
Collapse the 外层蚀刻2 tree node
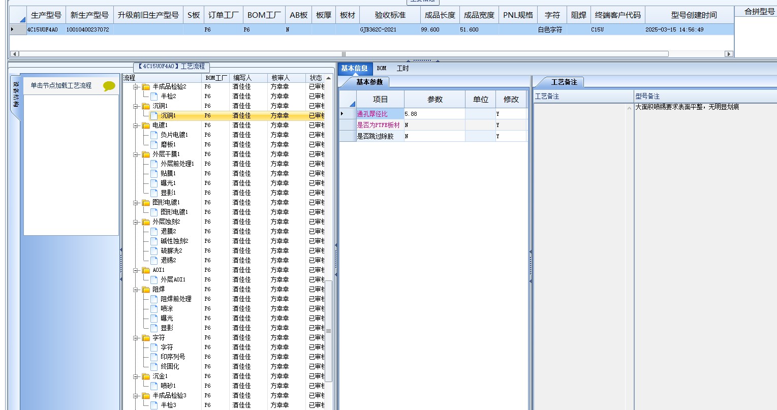click(x=136, y=222)
